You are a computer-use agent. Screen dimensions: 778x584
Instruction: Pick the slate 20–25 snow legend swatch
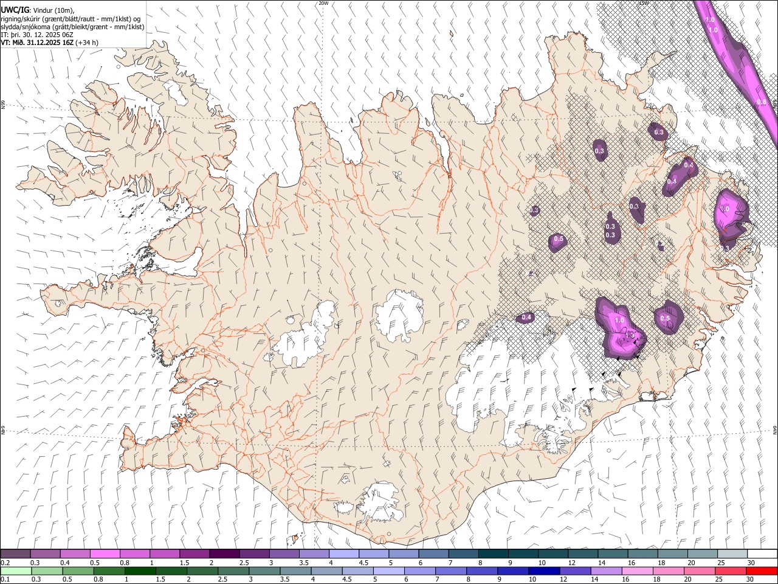(x=702, y=554)
